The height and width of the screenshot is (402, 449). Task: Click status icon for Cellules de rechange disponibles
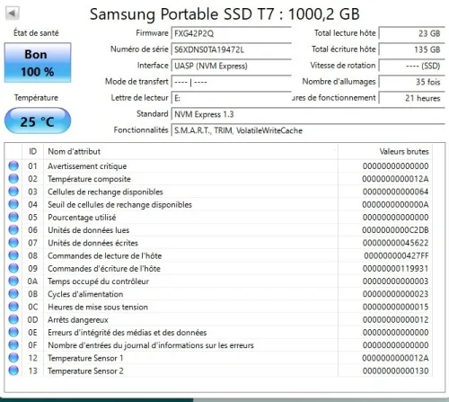13,192
